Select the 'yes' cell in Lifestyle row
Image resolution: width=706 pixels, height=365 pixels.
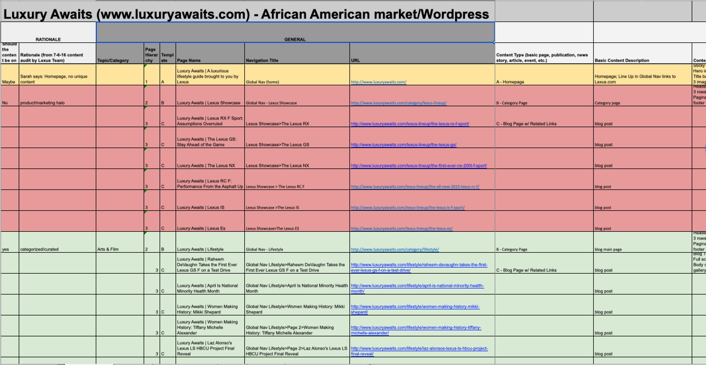pyautogui.click(x=10, y=242)
